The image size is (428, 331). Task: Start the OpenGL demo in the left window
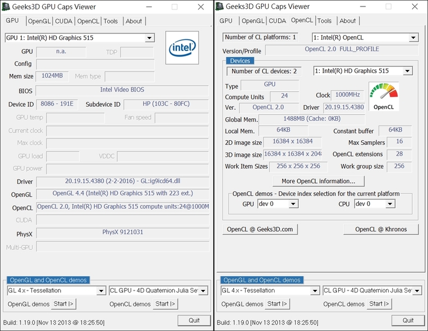63,304
